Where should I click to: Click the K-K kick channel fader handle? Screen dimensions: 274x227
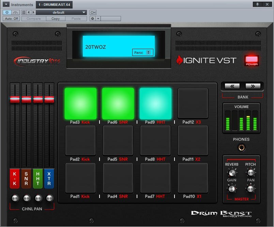point(15,99)
